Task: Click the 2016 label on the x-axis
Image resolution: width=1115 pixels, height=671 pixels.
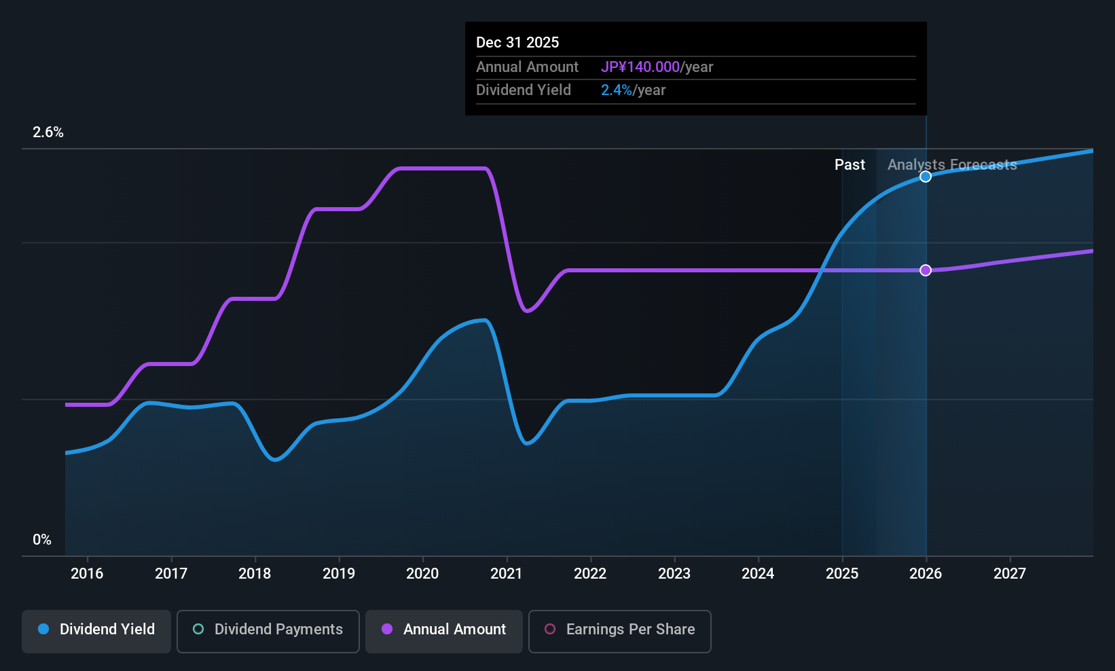Action: (87, 573)
